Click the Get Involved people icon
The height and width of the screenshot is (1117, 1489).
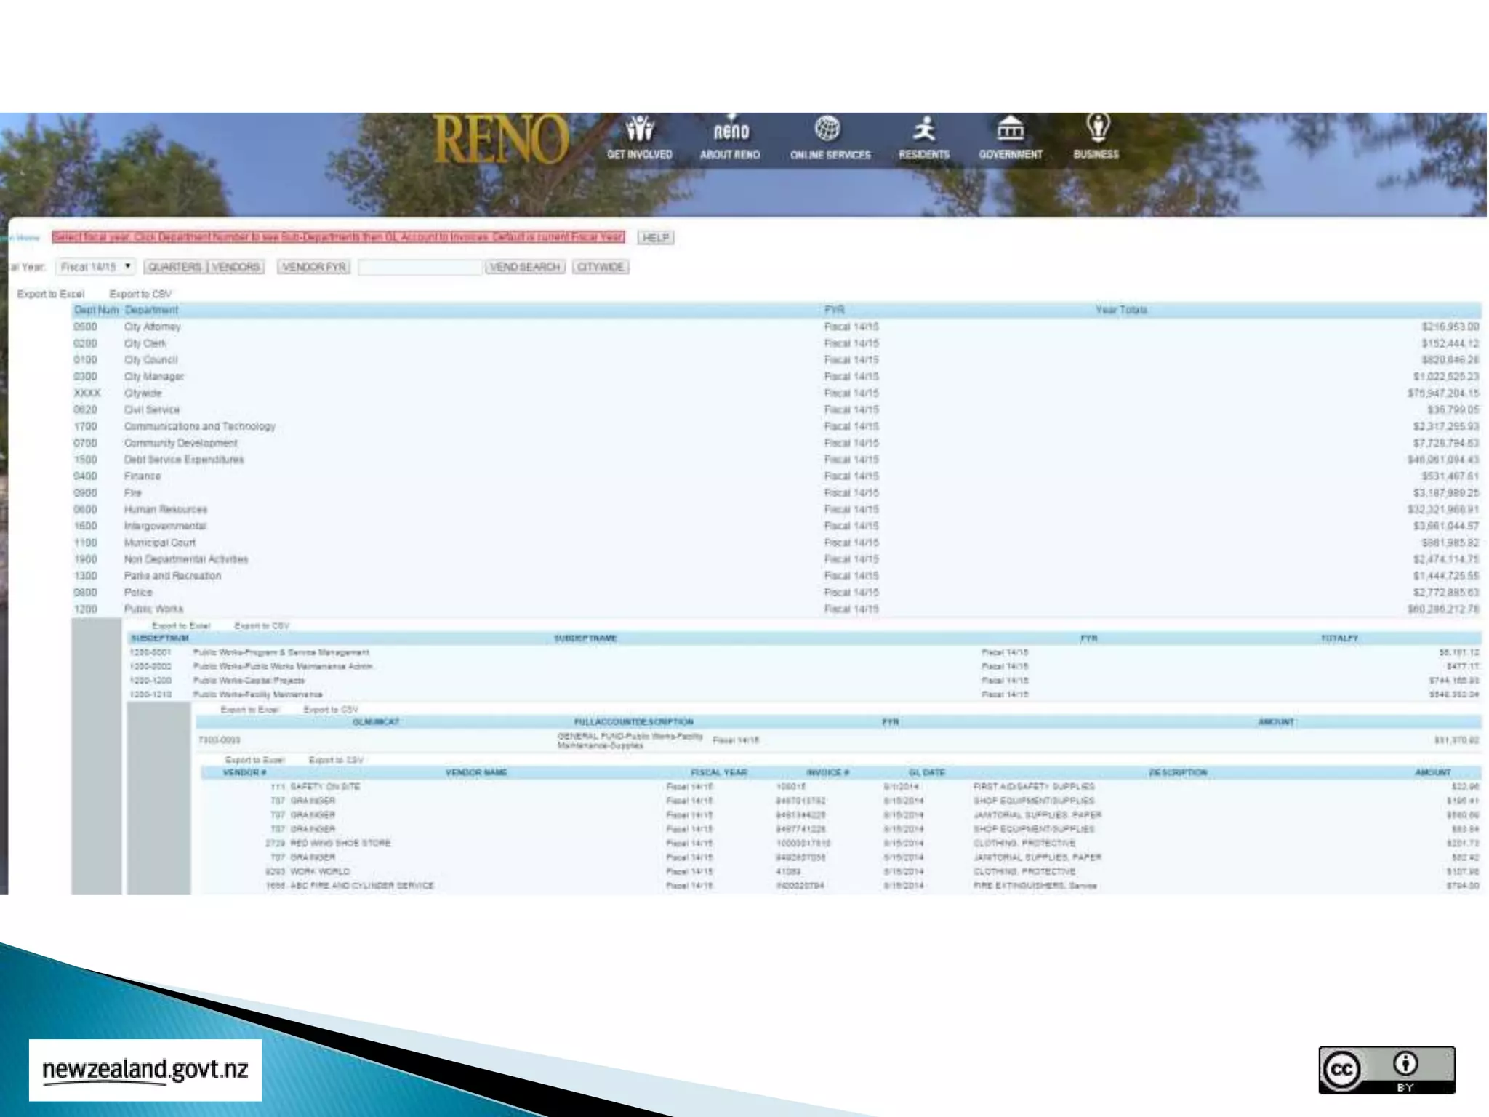point(639,130)
